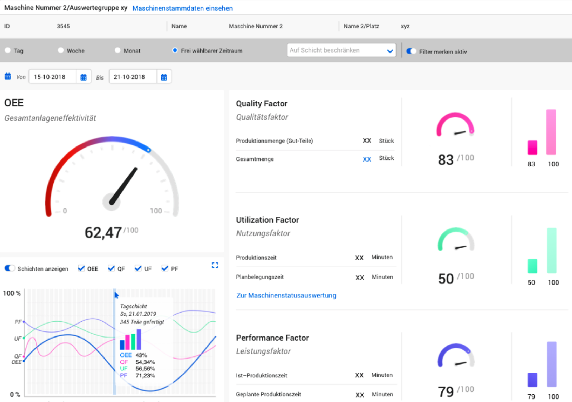Click the purple Performance Factor gauge
Screen dimensions: 572x402
coord(456,355)
